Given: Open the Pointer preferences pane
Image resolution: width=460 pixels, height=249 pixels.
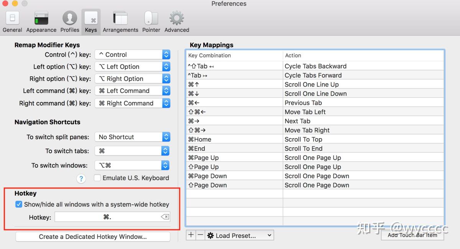Looking at the screenshot, I should coord(151,19).
